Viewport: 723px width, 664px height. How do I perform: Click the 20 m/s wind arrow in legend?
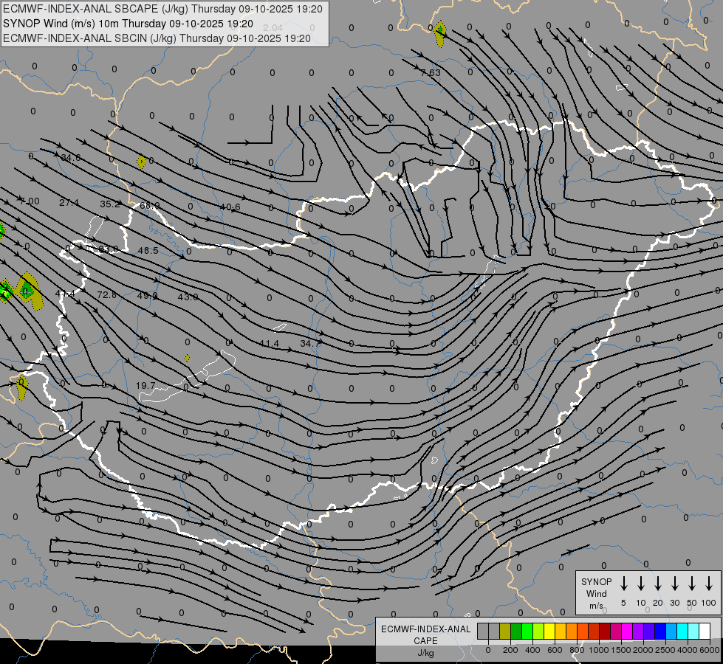click(658, 584)
